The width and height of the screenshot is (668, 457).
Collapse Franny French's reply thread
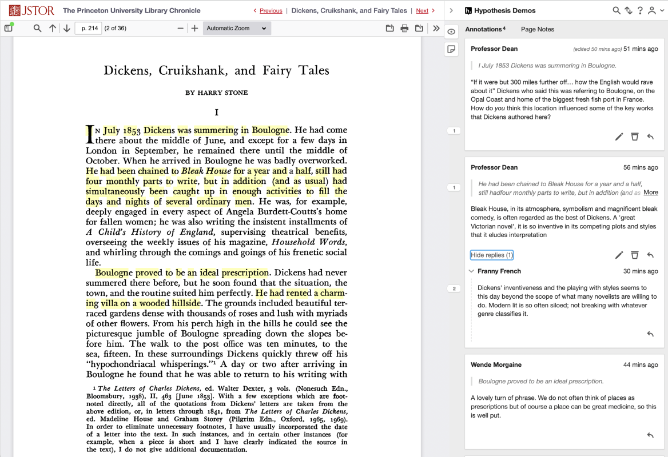click(471, 271)
